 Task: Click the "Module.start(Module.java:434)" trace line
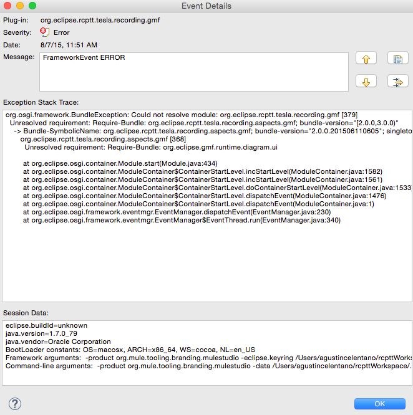coord(120,163)
